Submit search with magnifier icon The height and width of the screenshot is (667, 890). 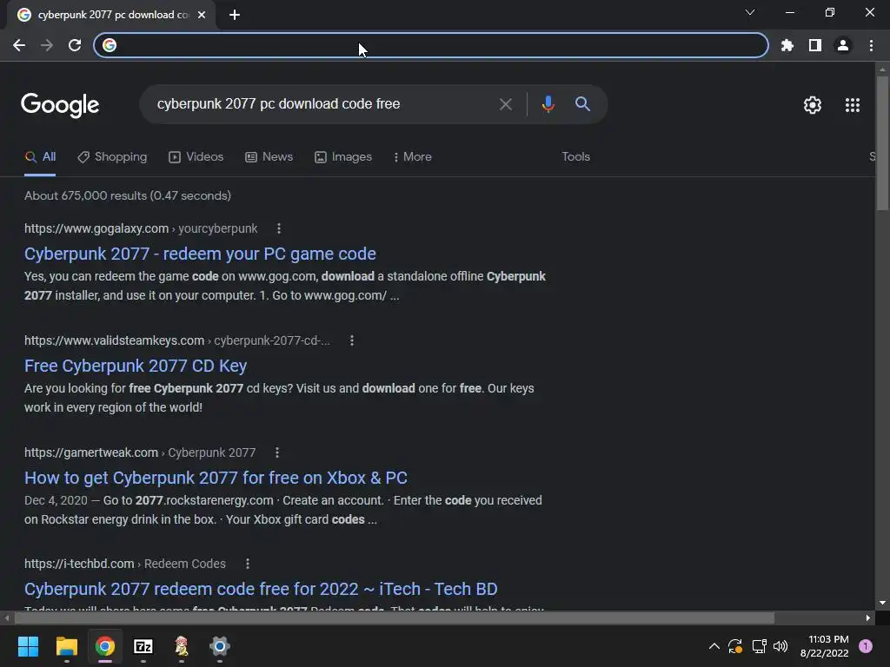pos(582,104)
